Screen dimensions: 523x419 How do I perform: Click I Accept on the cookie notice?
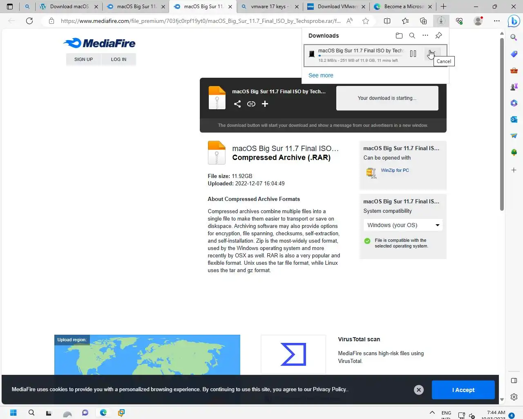pos(463,390)
